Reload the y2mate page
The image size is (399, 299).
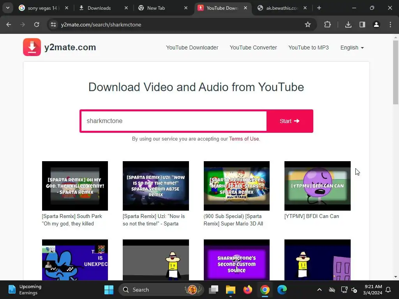coord(37,25)
